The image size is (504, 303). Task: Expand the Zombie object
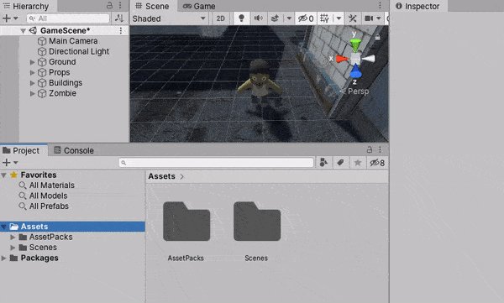(x=32, y=93)
